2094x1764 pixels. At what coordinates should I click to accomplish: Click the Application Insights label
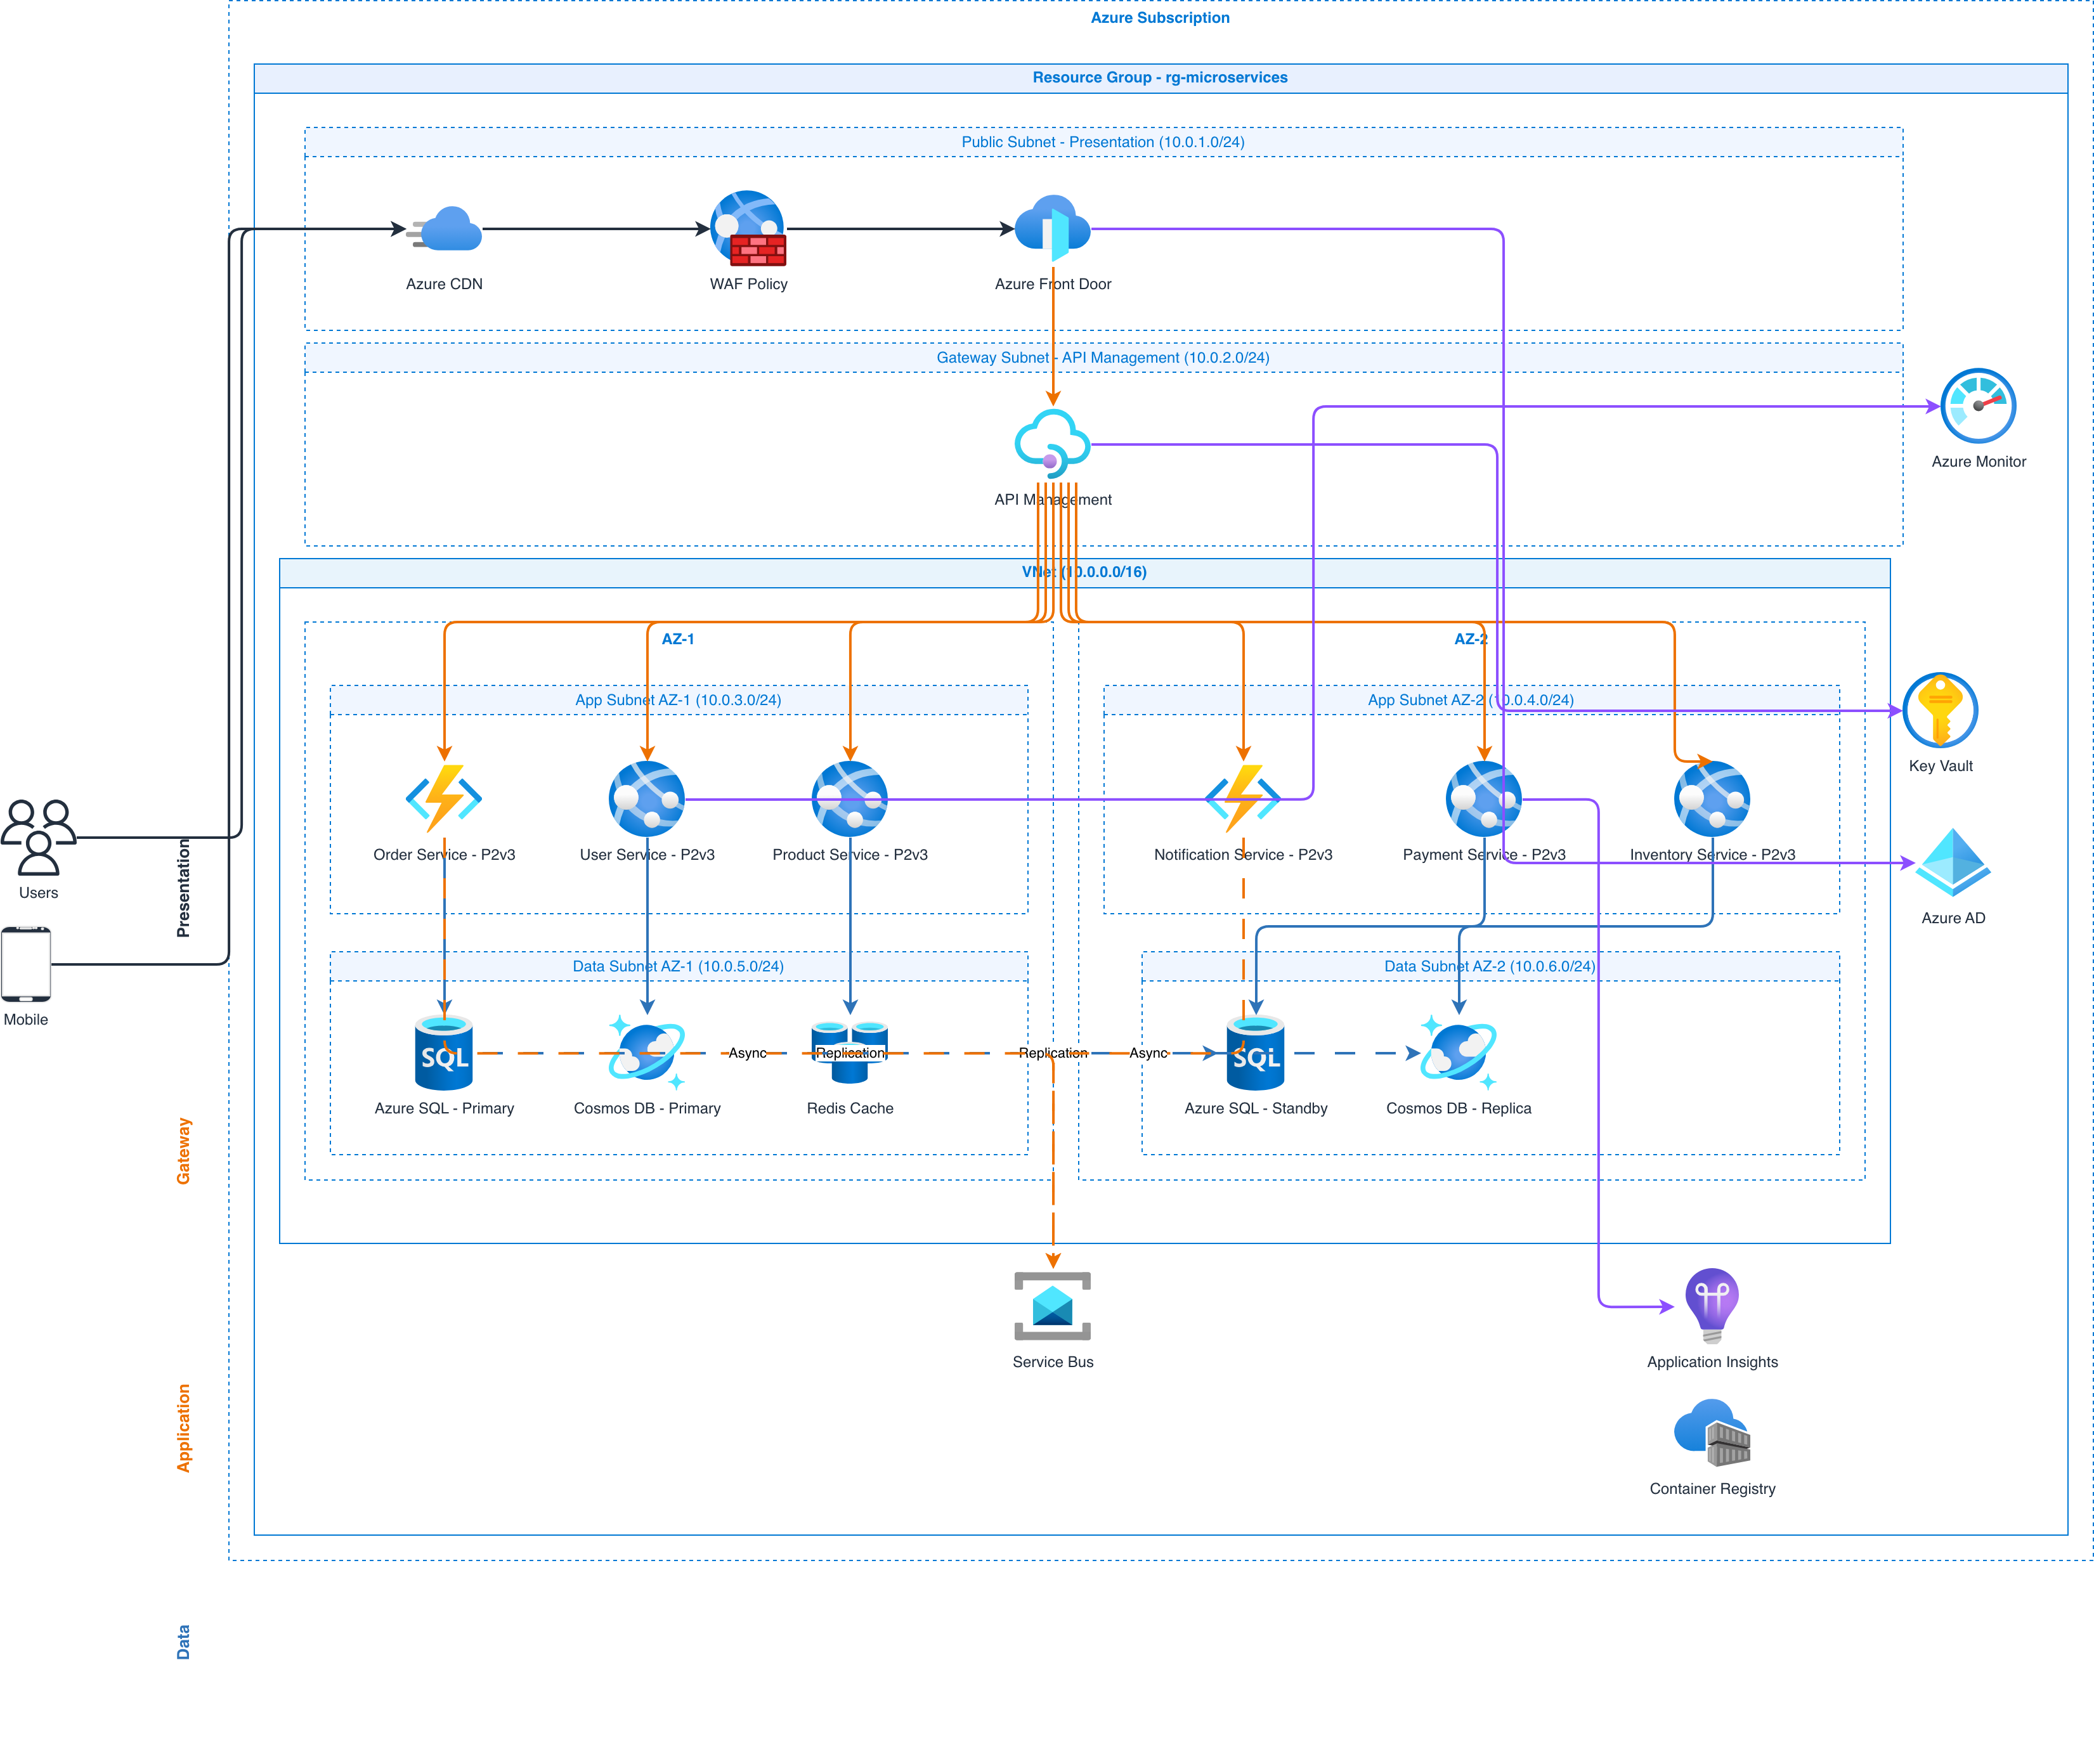tap(1712, 1362)
